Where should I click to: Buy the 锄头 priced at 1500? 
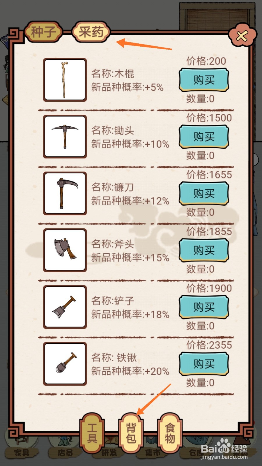point(203,137)
